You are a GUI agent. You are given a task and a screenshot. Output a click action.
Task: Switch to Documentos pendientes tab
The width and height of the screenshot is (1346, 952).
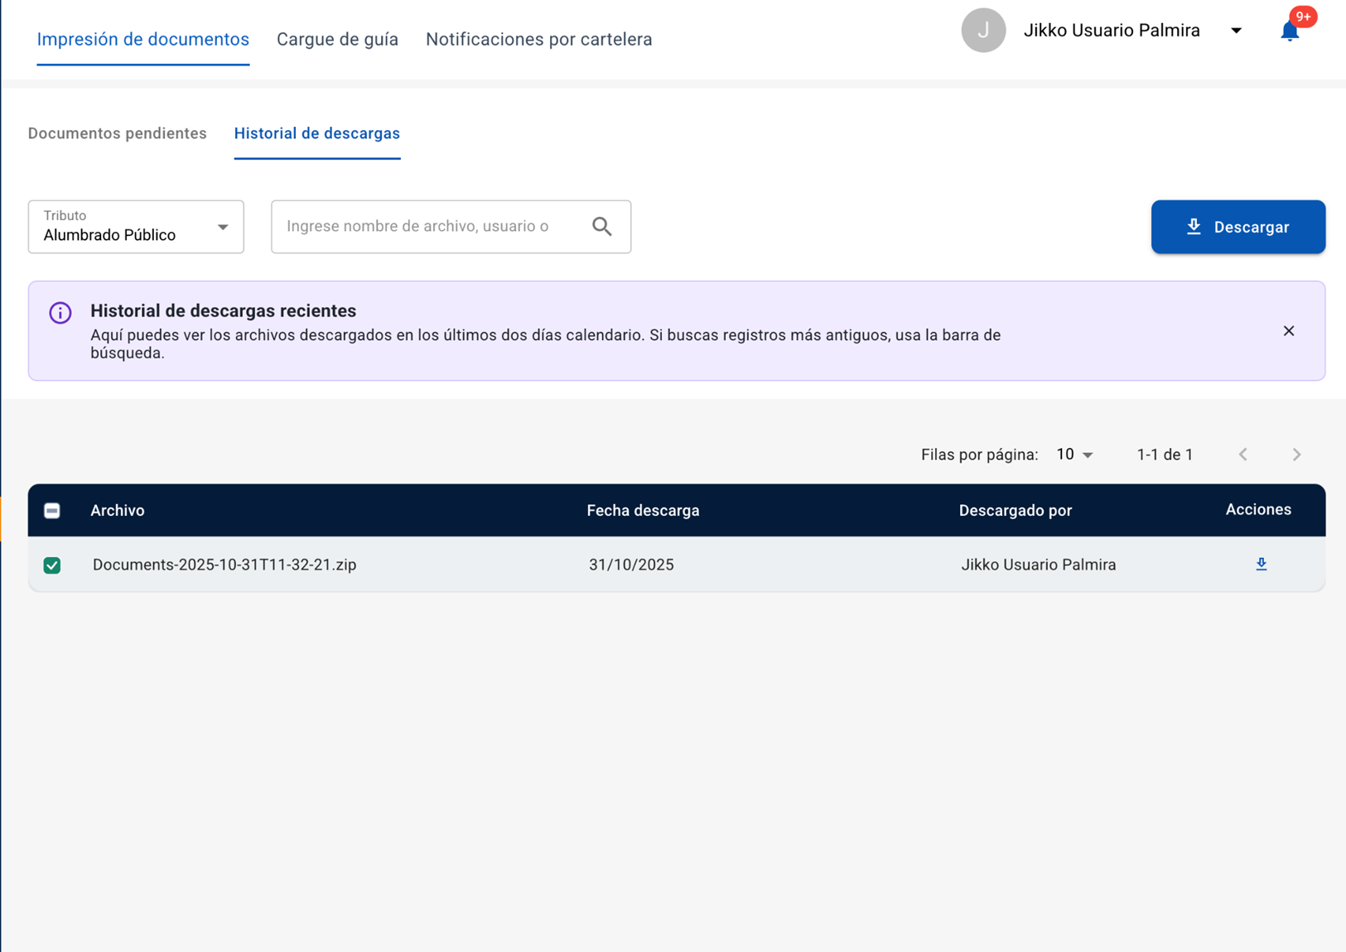tap(118, 133)
